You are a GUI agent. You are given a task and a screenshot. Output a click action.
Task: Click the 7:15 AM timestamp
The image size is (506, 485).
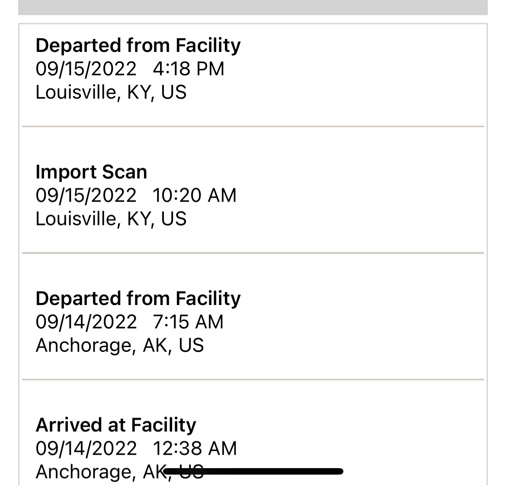pos(188,322)
